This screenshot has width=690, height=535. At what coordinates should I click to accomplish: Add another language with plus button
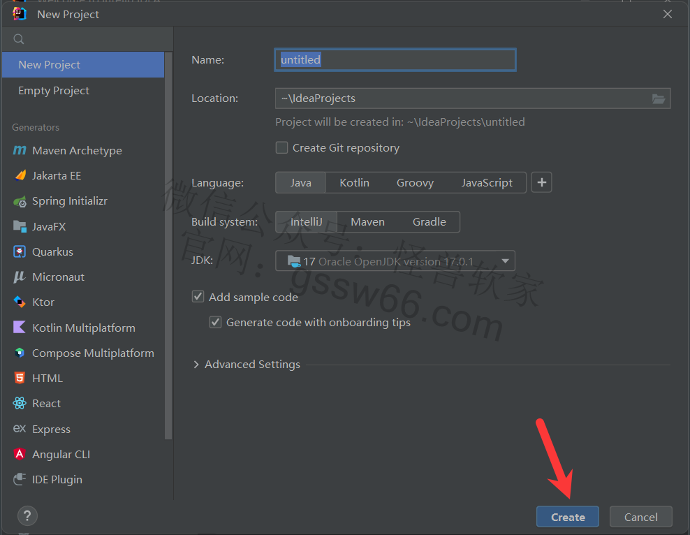pos(541,182)
